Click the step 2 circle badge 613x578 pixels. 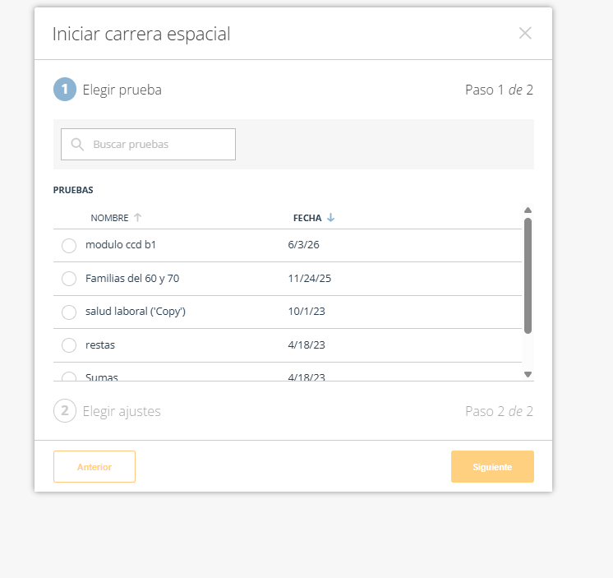point(65,411)
